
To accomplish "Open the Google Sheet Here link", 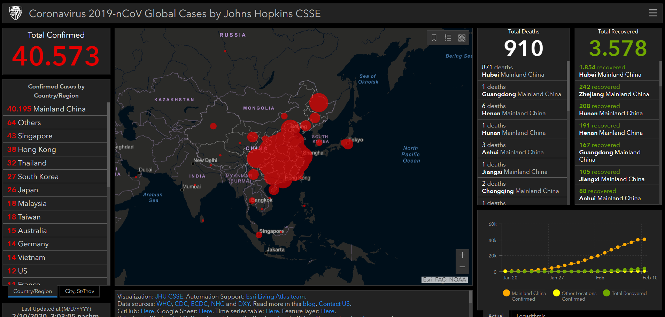I will tap(206, 311).
